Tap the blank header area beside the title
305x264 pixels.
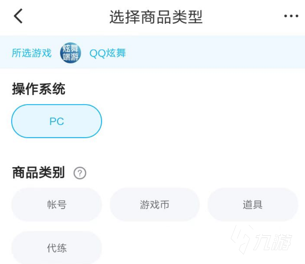243,16
